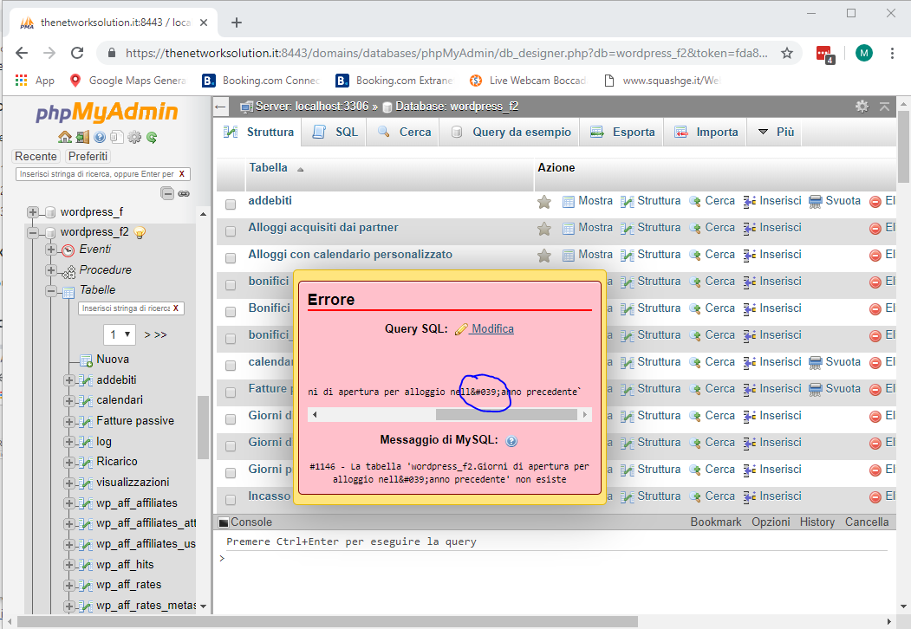Collapse the top menu arrow icon
911x629 pixels.
click(x=884, y=107)
